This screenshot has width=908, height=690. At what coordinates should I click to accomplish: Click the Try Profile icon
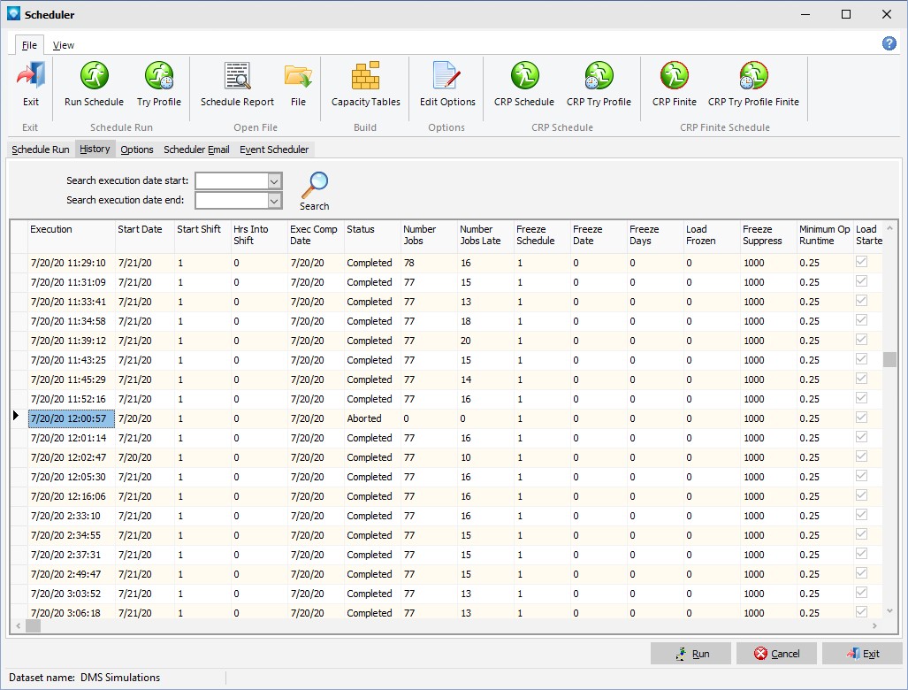(x=159, y=77)
